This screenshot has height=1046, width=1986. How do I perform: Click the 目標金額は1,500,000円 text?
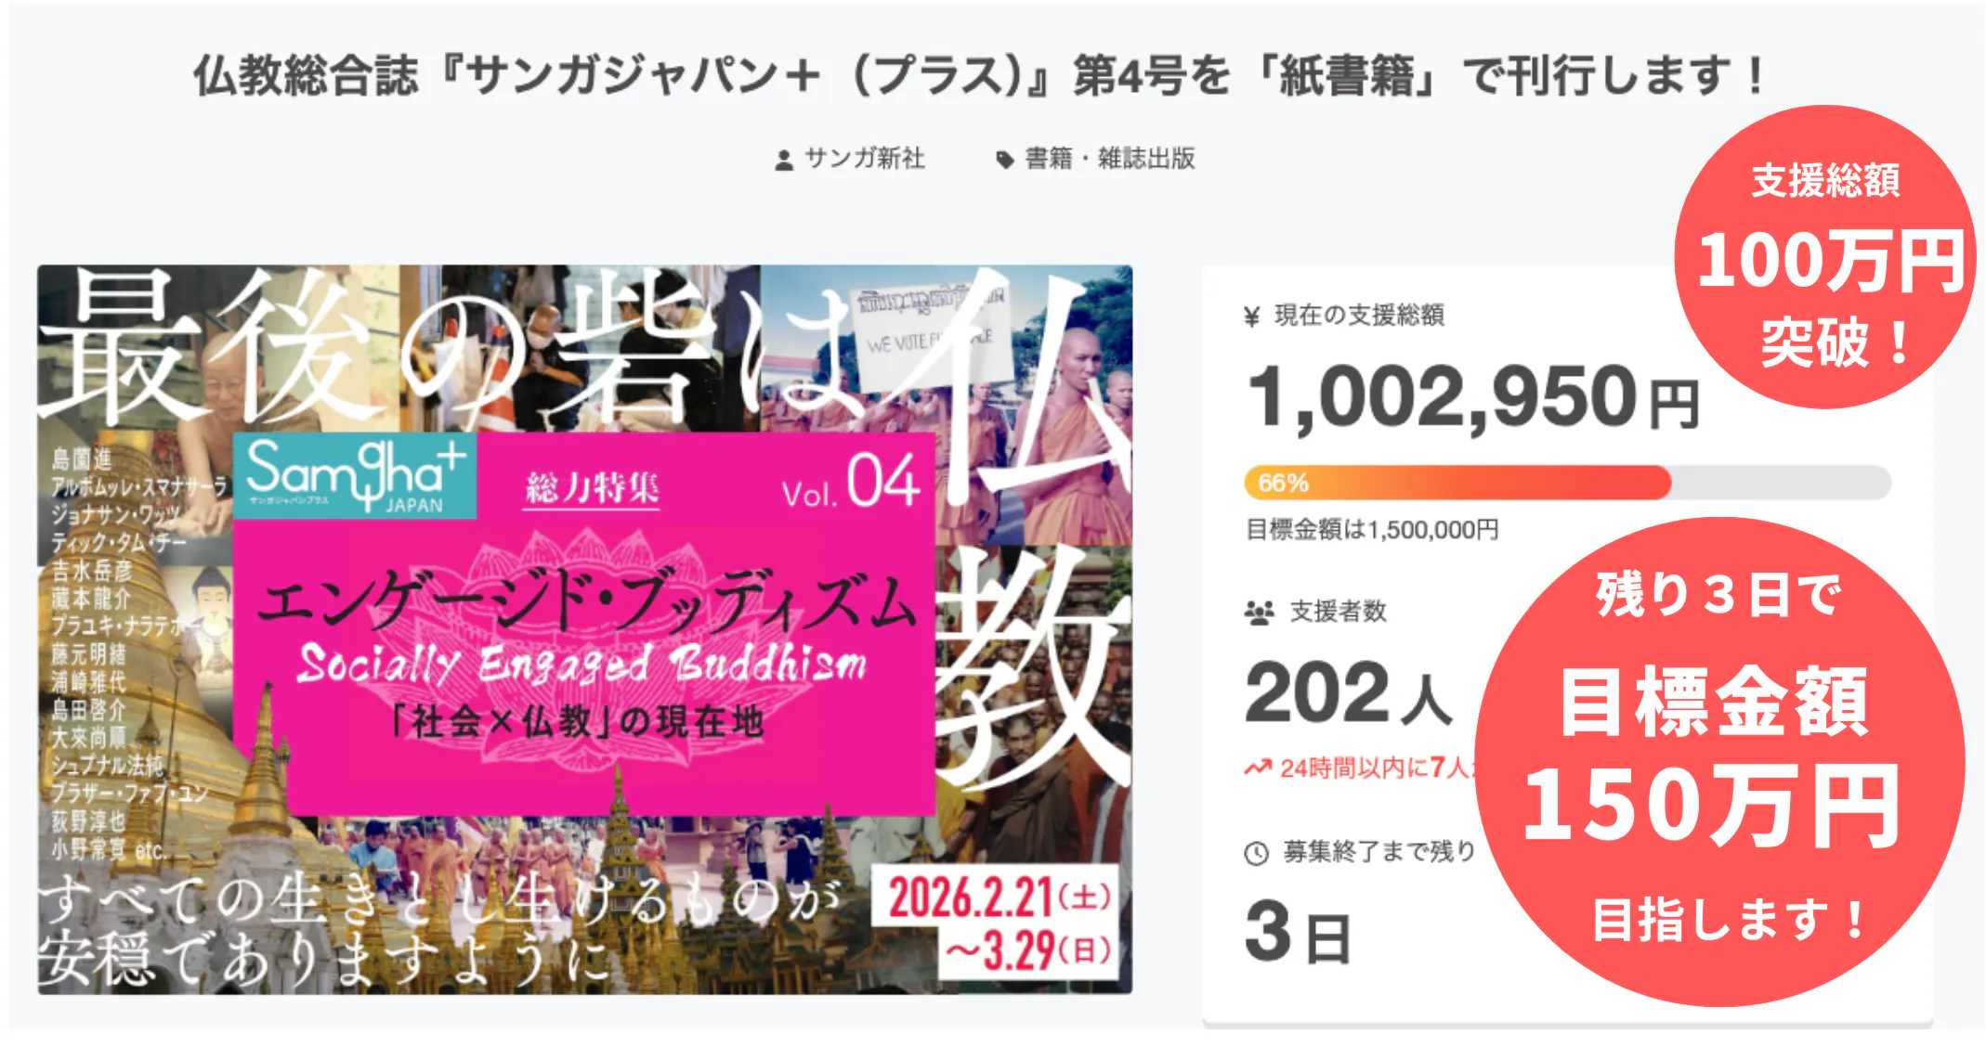(x=1371, y=530)
